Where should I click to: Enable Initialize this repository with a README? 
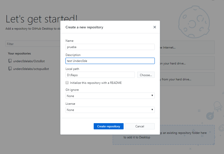(67, 83)
